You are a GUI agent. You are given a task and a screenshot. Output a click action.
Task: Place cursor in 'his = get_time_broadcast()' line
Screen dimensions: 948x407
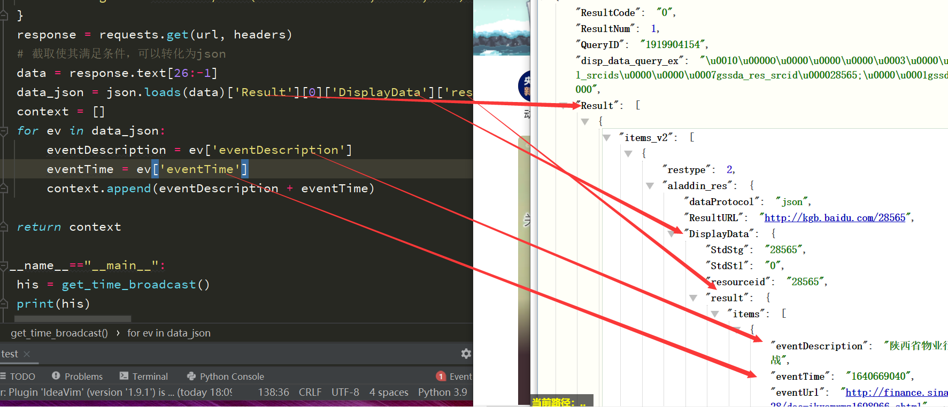point(113,285)
